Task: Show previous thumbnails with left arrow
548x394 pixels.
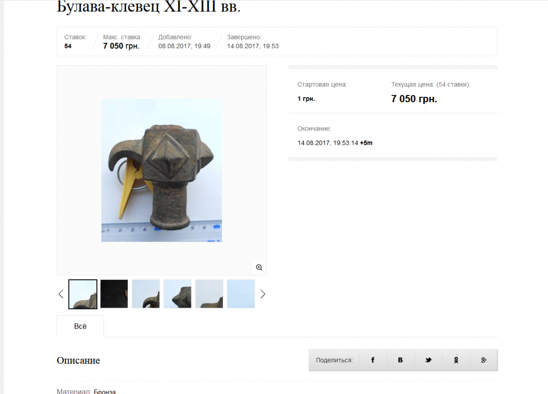Action: (61, 294)
